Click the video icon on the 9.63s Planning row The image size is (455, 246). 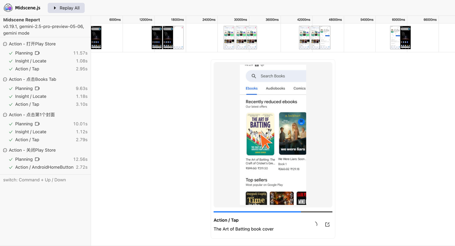coord(37,89)
